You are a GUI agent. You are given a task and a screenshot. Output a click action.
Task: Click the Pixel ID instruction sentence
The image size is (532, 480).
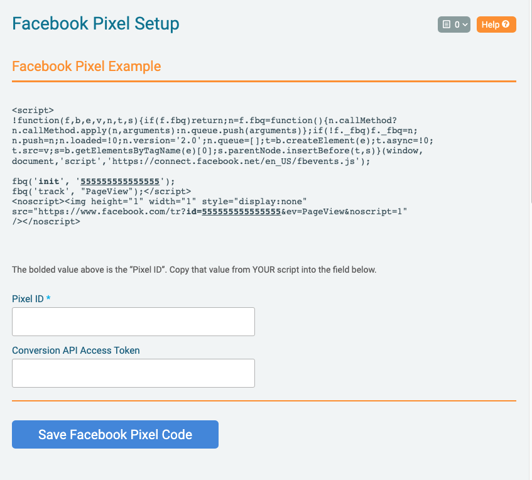(x=194, y=270)
